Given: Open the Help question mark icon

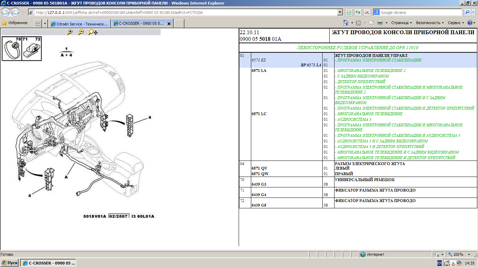Looking at the screenshot, I should 470,23.
